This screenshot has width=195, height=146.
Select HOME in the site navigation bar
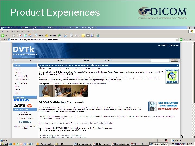(x=32, y=60)
